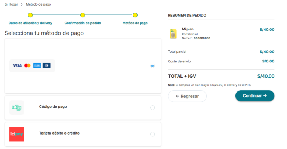This screenshot has width=287, height=149.
Task: Click the first yellow step circle
Action: [30, 15]
